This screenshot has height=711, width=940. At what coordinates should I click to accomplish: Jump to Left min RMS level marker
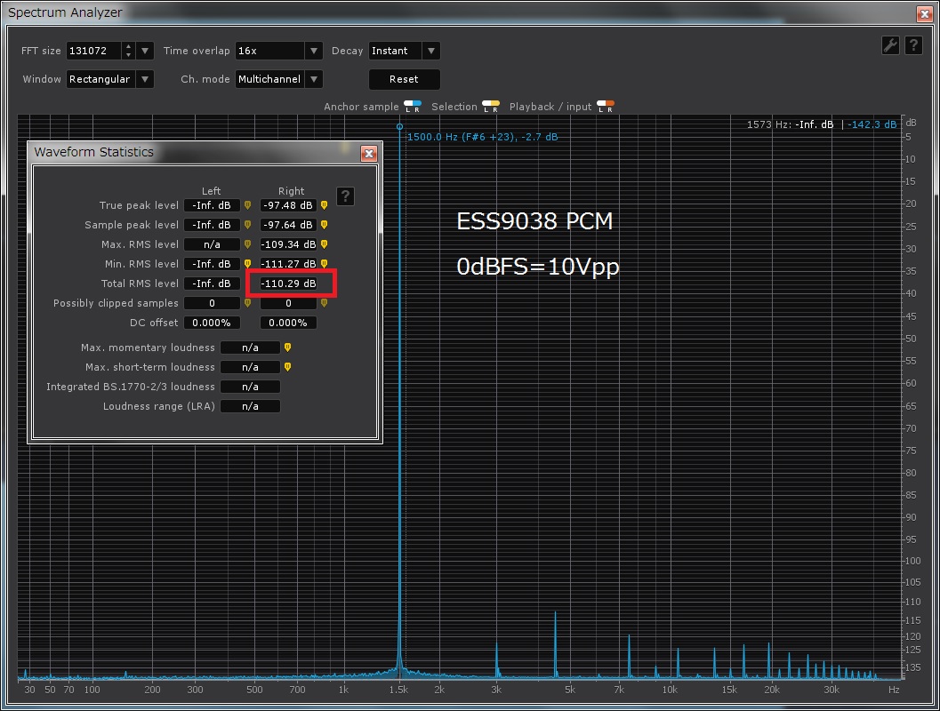click(247, 264)
